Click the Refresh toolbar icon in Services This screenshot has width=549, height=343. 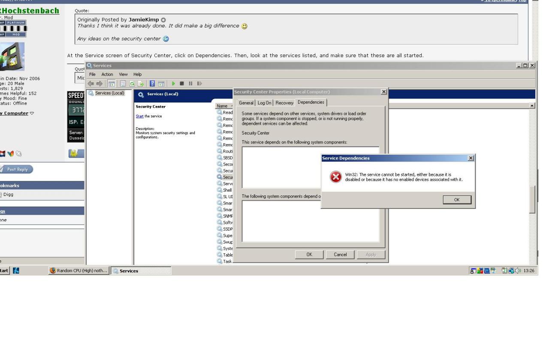point(131,84)
